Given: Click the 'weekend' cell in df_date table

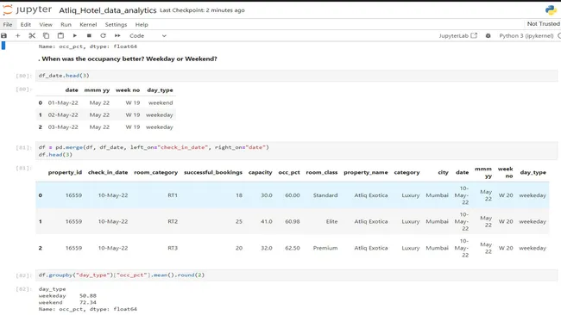Looking at the screenshot, I should point(161,102).
